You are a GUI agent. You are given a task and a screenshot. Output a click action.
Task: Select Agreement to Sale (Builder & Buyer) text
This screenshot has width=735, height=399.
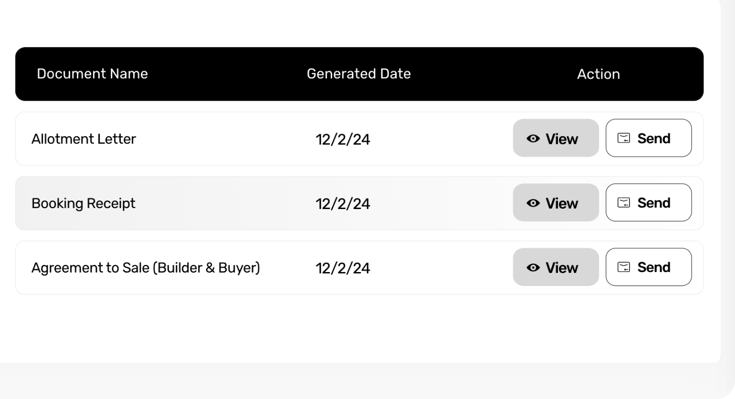[x=146, y=268]
